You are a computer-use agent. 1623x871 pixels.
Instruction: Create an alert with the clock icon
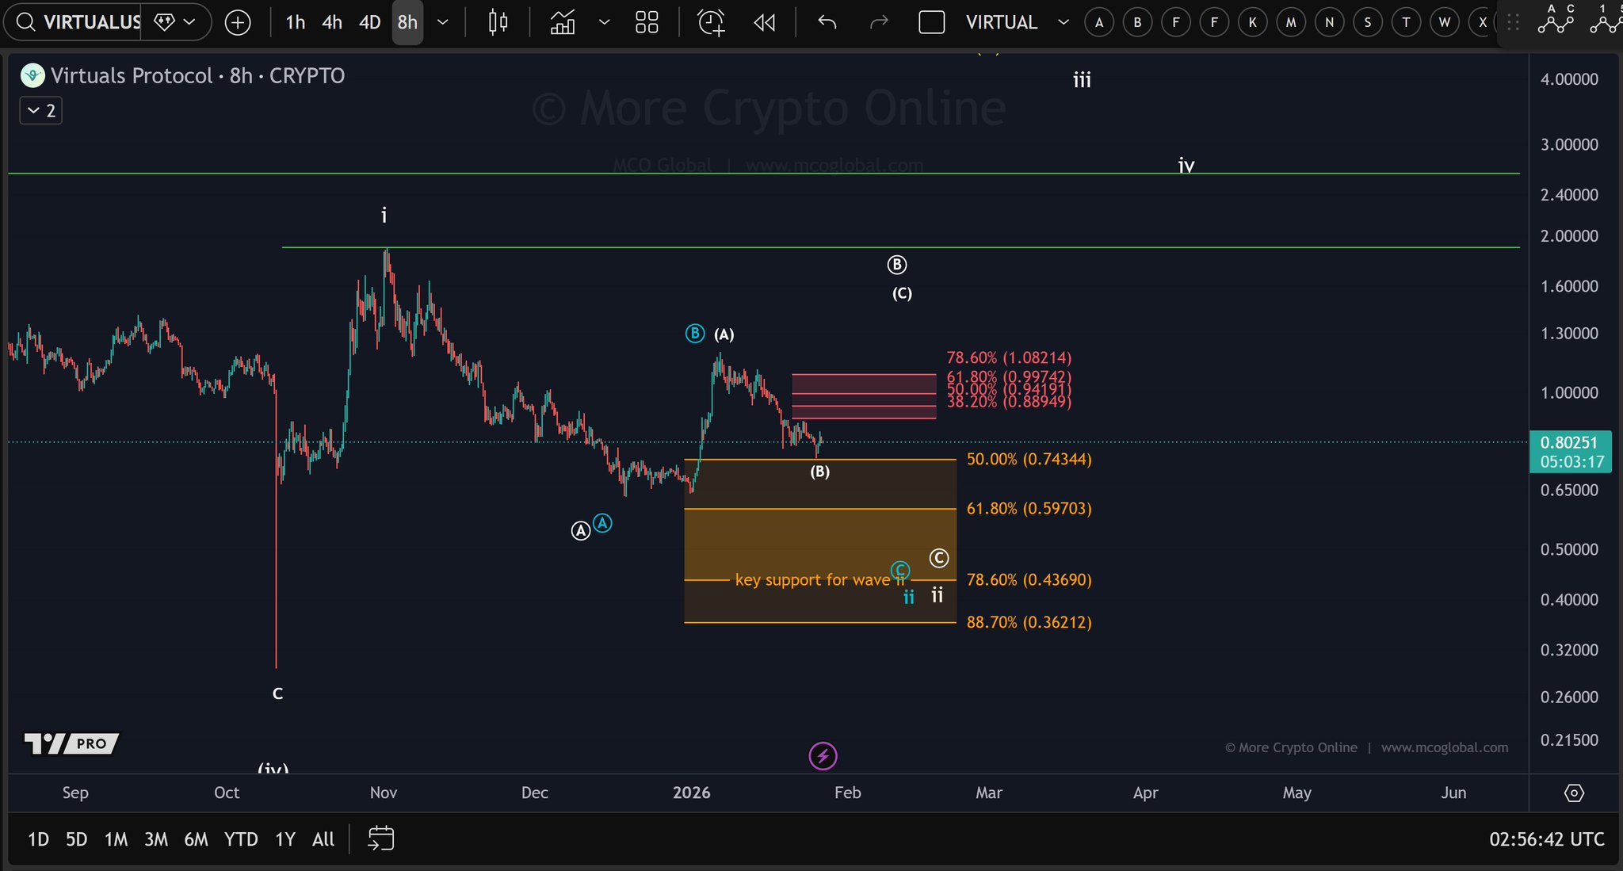[711, 22]
